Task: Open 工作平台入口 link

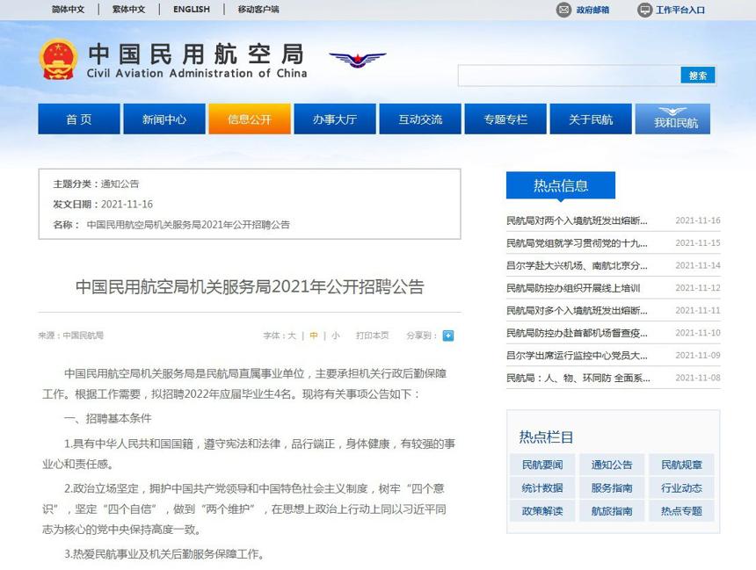Action: pos(680,11)
